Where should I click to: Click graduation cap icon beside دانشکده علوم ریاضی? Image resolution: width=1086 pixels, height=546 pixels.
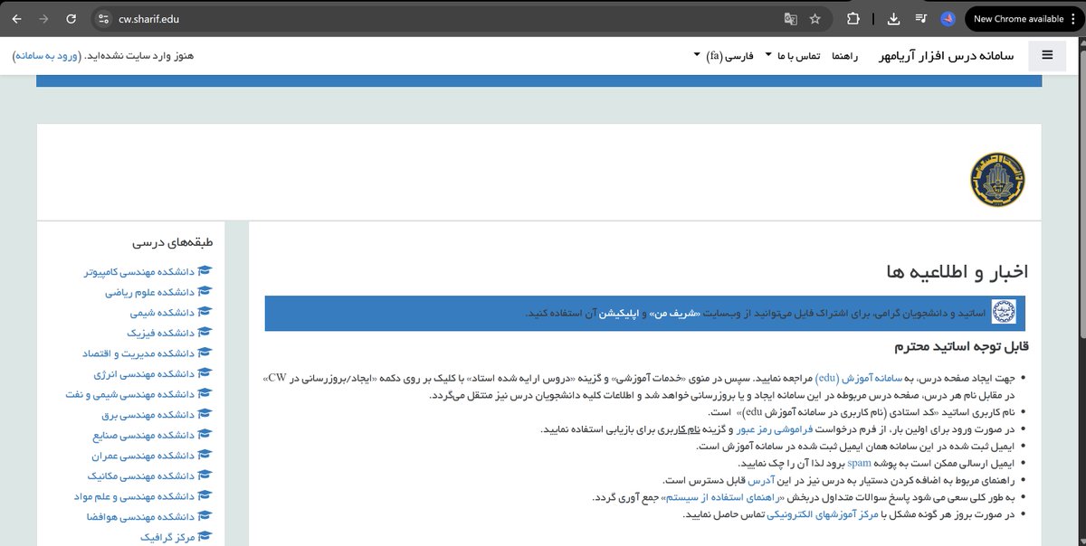[205, 292]
